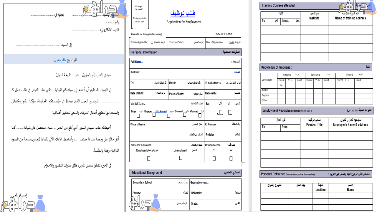The height and width of the screenshot is (212, 377).
Task: Click the Speaking column header
Action: pyautogui.click(x=315, y=75)
